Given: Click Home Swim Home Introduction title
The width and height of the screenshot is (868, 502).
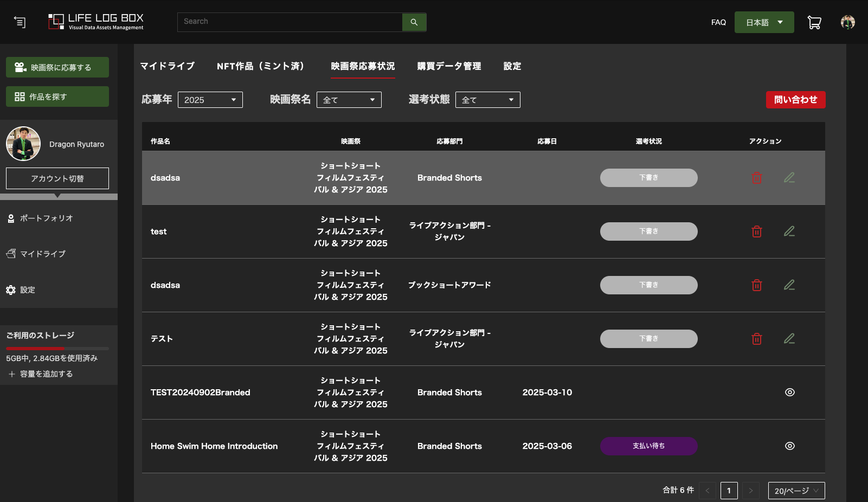Looking at the screenshot, I should [214, 446].
